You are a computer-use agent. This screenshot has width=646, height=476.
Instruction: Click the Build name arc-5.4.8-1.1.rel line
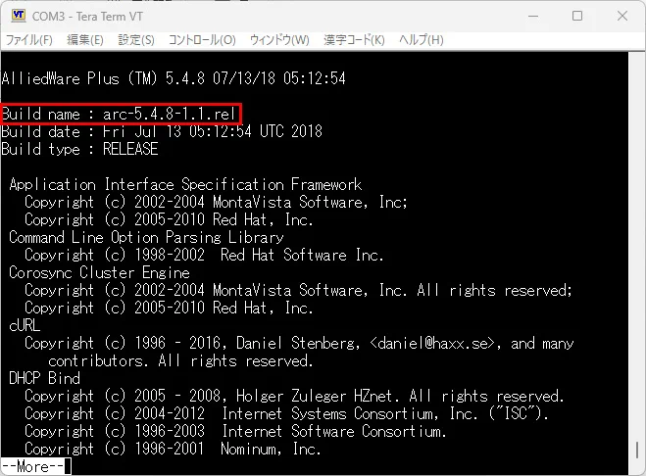119,114
